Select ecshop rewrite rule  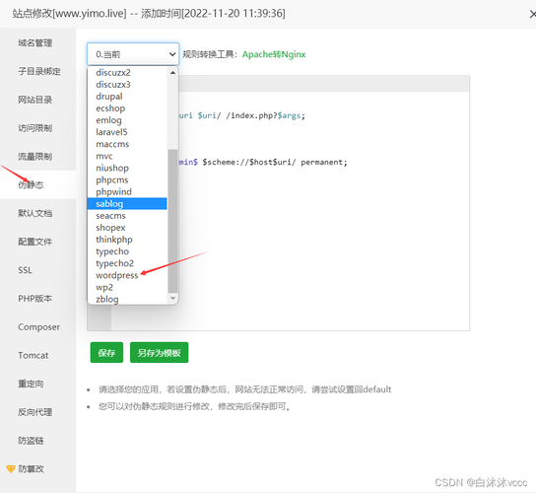[x=127, y=108]
